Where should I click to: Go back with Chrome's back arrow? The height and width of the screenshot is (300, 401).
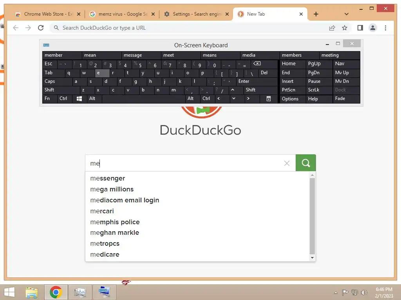point(16,28)
